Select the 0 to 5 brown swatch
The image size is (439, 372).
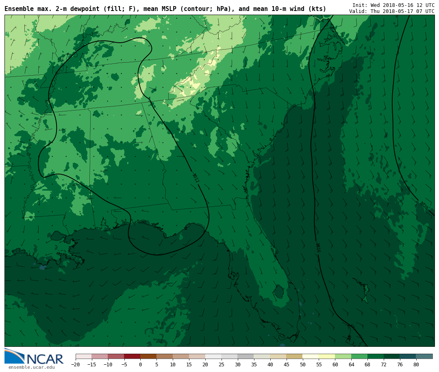(x=148, y=356)
